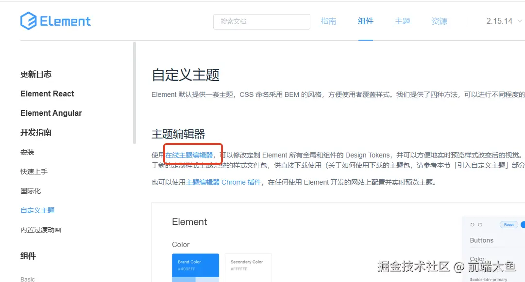Select 快速上手 in the sidebar

coord(34,172)
